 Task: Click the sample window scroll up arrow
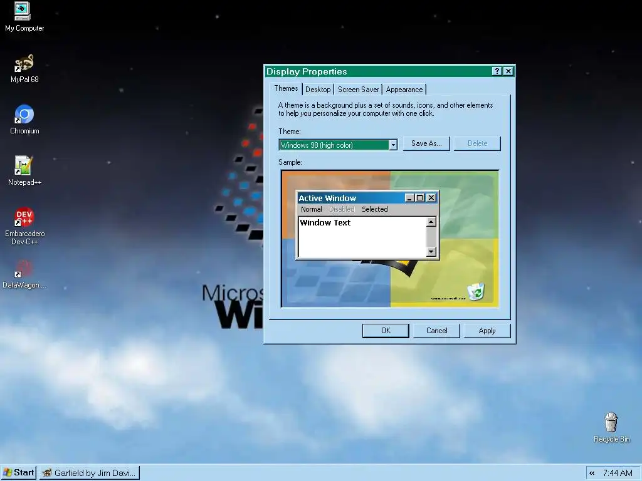431,222
